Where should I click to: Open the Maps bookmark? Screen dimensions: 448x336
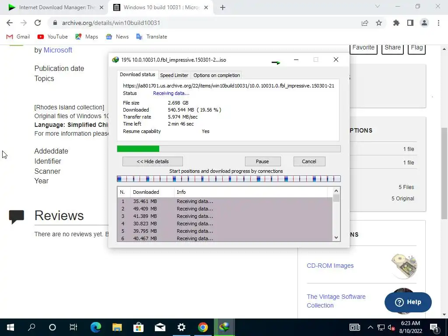(x=87, y=37)
